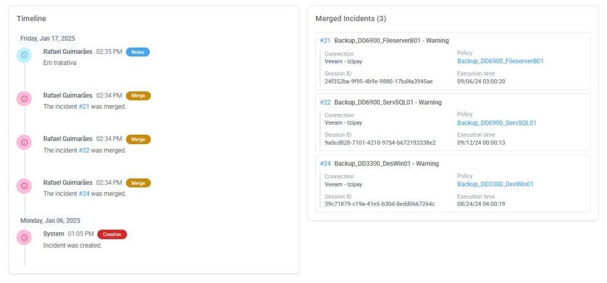
Task: Open #21 link in the Merged Incidents panel
Action: click(325, 41)
